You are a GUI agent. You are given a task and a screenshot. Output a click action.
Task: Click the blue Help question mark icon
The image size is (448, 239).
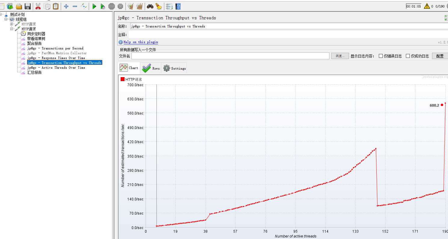178,6
